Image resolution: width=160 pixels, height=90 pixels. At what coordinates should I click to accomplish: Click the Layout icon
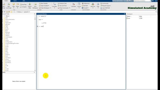(79, 4)
